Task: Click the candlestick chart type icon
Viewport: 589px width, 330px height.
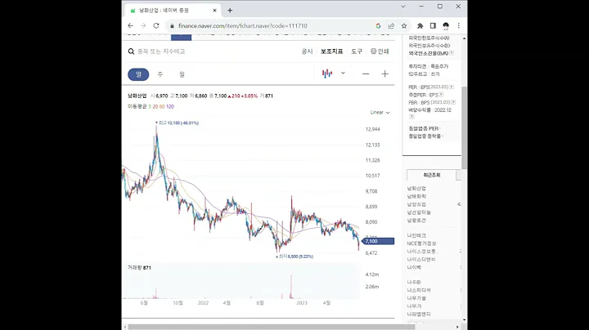Action: point(327,74)
